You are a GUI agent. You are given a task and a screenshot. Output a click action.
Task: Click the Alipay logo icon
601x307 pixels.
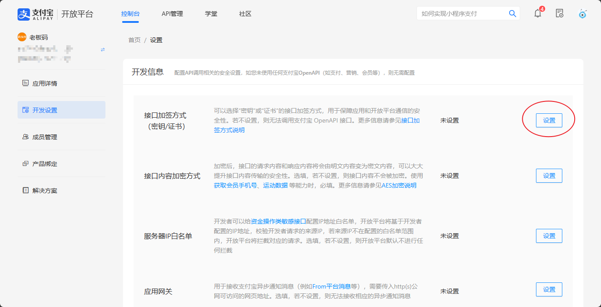24,14
